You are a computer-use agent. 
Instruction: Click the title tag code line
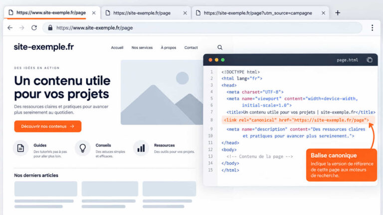click(301, 112)
